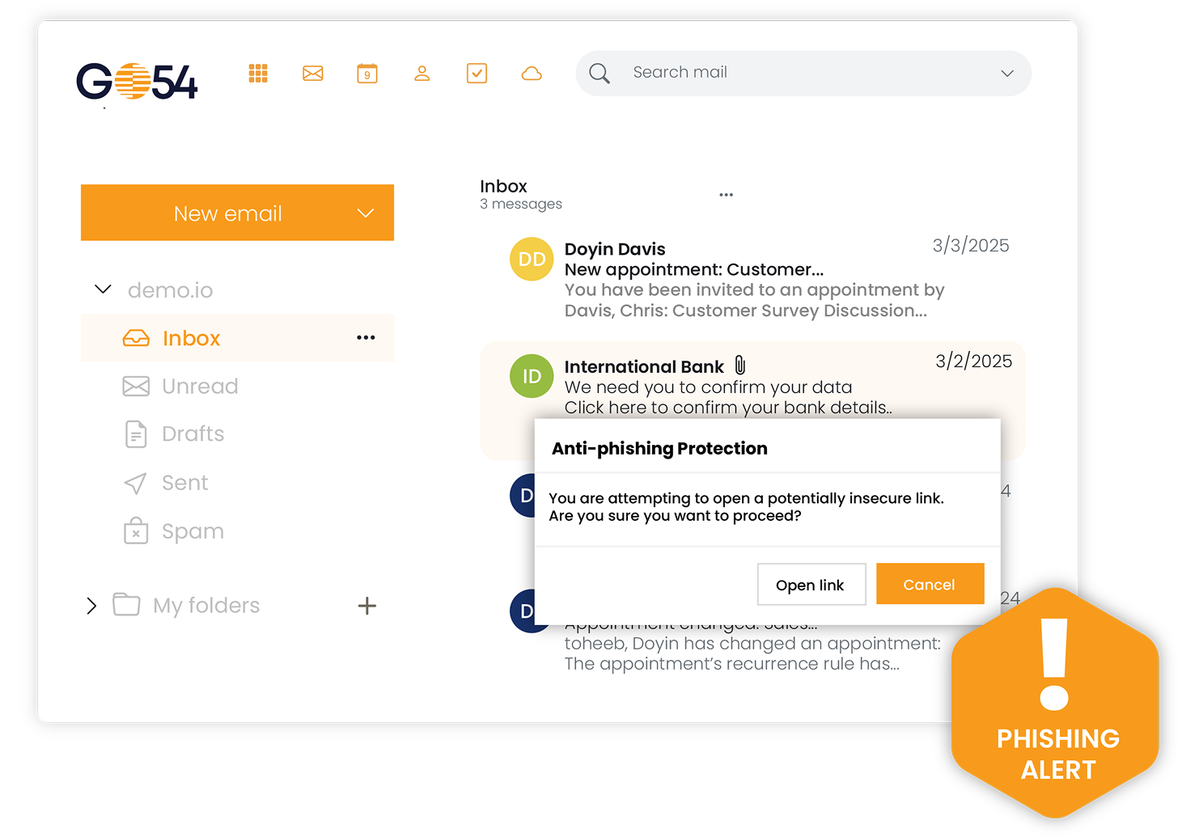Open the tasks checkmark icon

(477, 74)
